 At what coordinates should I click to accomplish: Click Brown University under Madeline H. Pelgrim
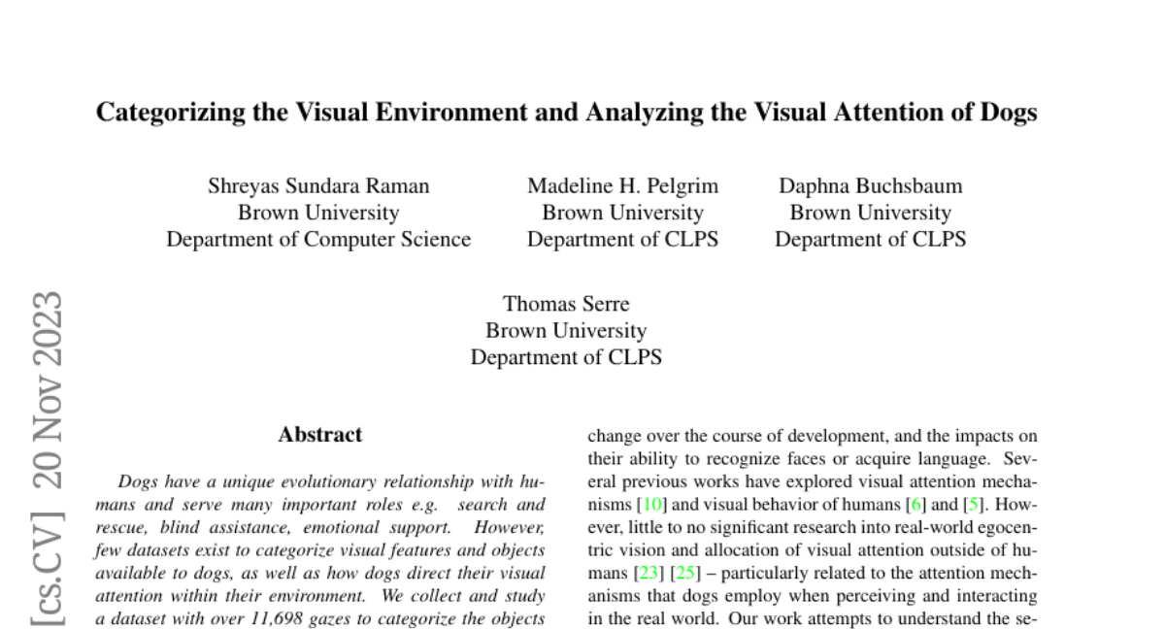click(x=622, y=213)
